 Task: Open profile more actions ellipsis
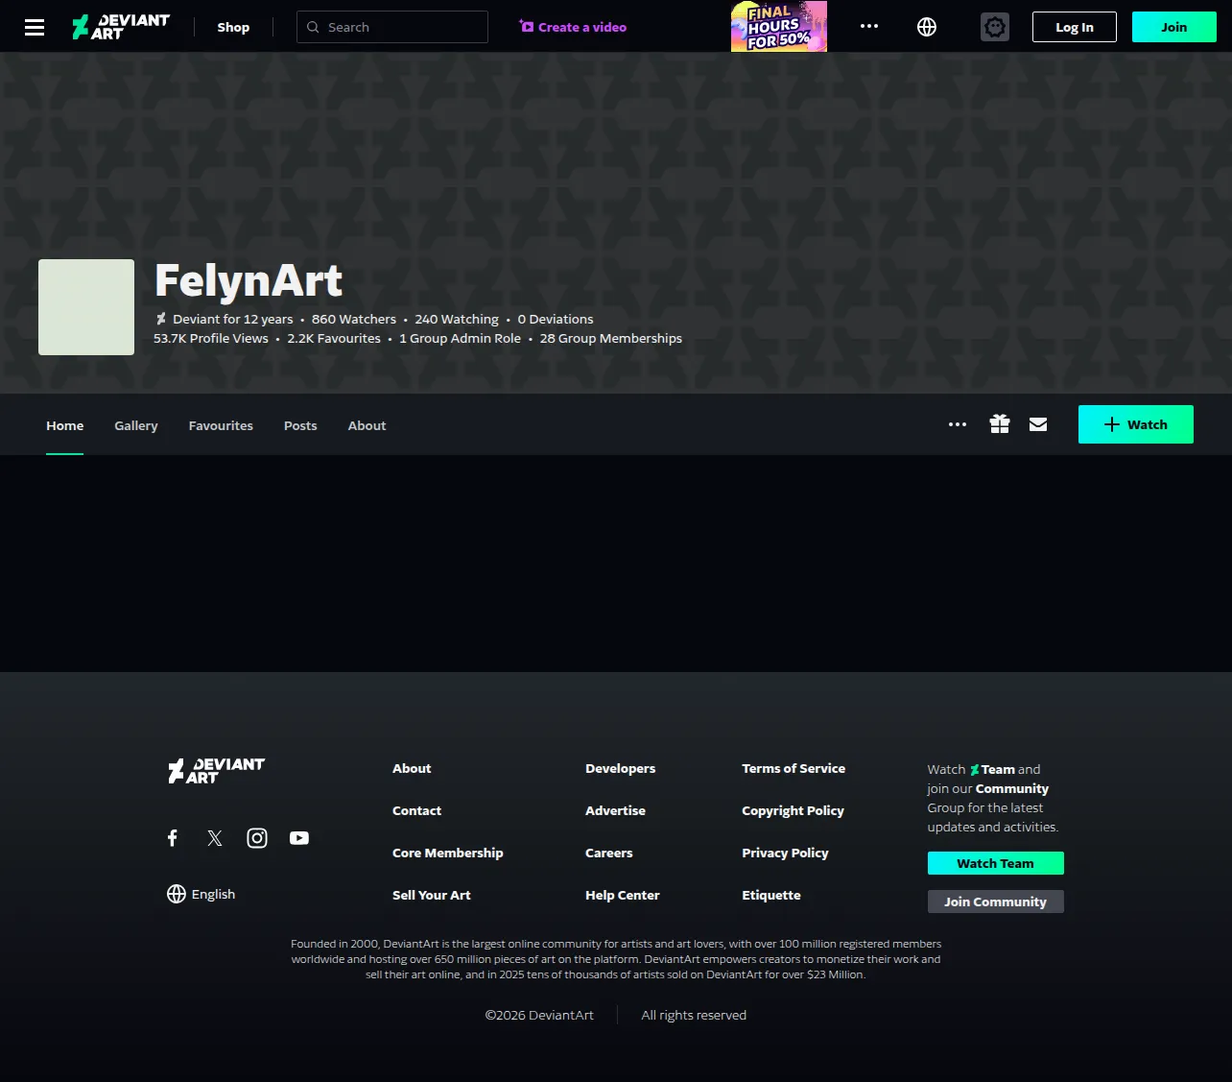(x=958, y=424)
